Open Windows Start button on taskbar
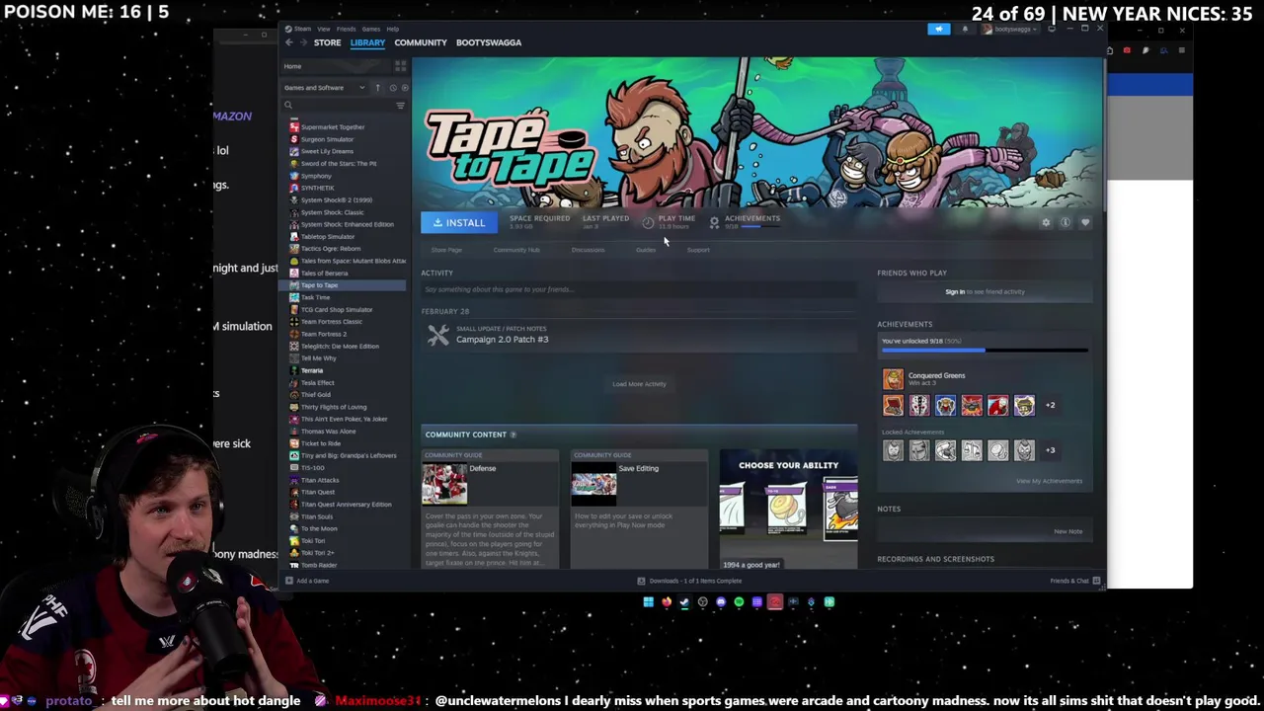This screenshot has width=1264, height=711. click(649, 602)
